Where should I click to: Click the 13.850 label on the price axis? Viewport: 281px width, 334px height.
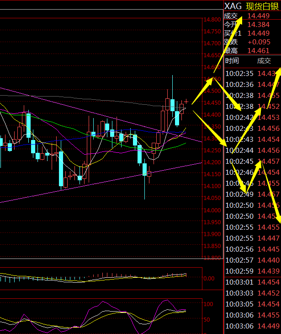tap(212, 246)
